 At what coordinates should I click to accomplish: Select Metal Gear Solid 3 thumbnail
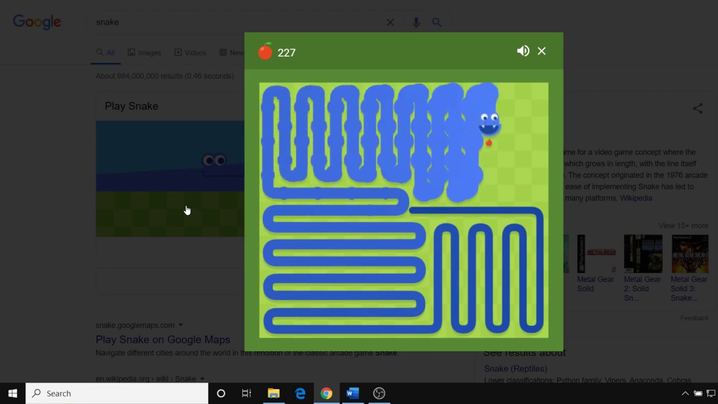click(689, 254)
